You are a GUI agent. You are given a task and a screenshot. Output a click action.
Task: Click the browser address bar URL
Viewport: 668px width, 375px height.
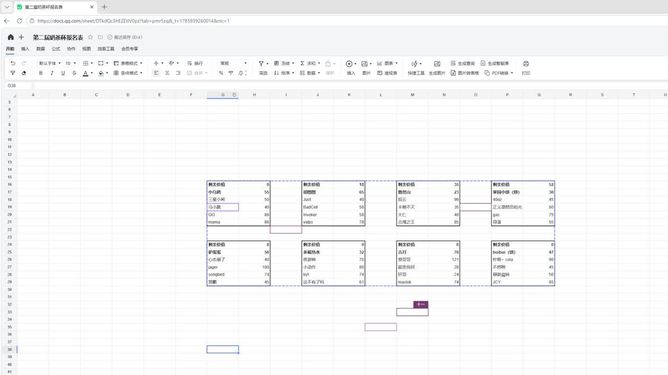pyautogui.click(x=134, y=21)
